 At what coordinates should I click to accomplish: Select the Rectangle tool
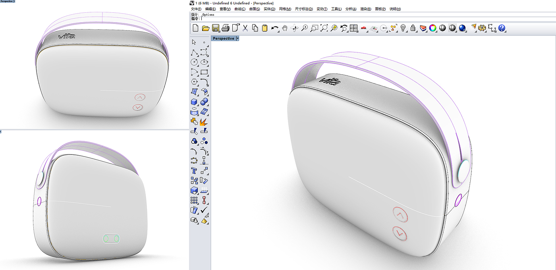coord(204,72)
